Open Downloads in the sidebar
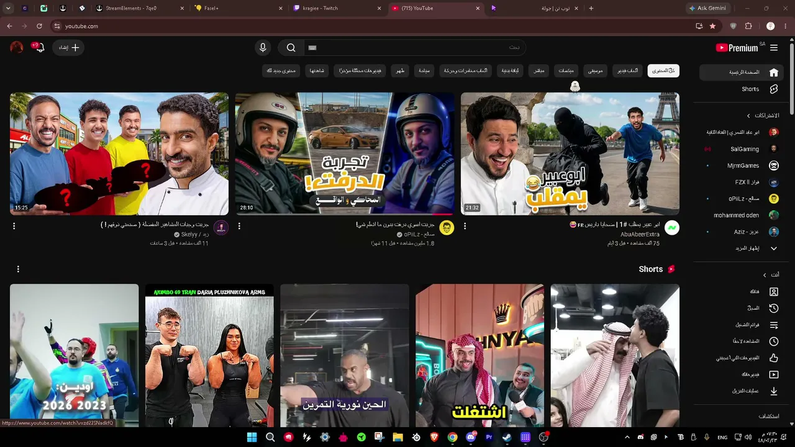 743,391
